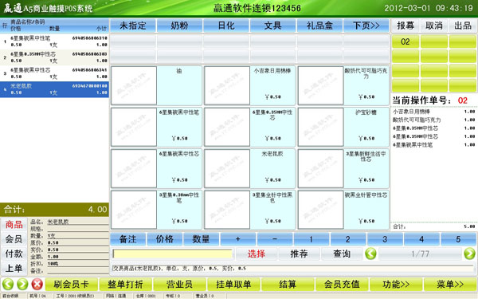Tap the quantity 1 key
The image size is (478, 299).
[x=311, y=239]
